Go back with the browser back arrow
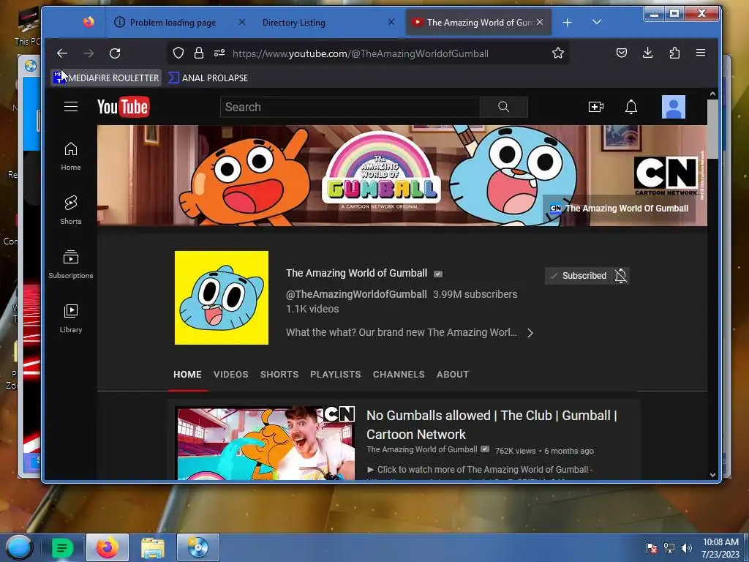 pos(62,53)
